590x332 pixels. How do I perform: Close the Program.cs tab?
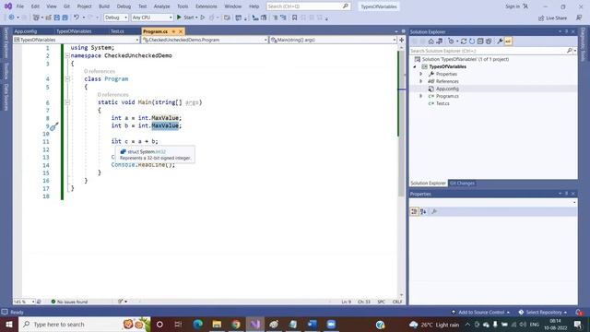coord(181,31)
